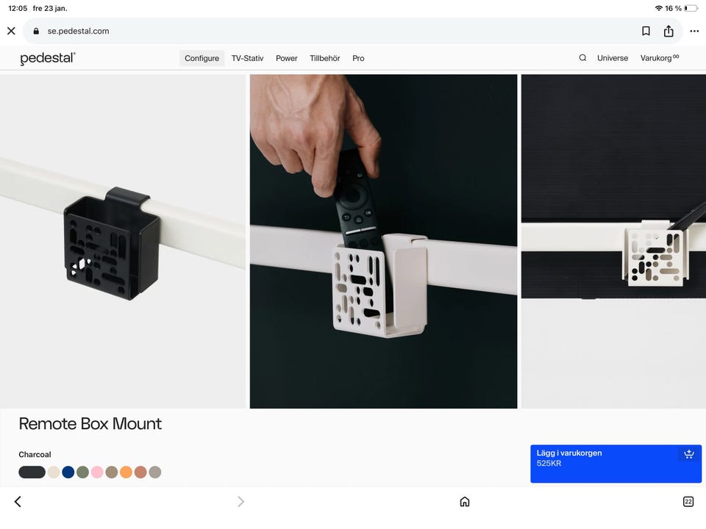Open the Tillbehör menu
The width and height of the screenshot is (706, 529).
pyautogui.click(x=324, y=58)
